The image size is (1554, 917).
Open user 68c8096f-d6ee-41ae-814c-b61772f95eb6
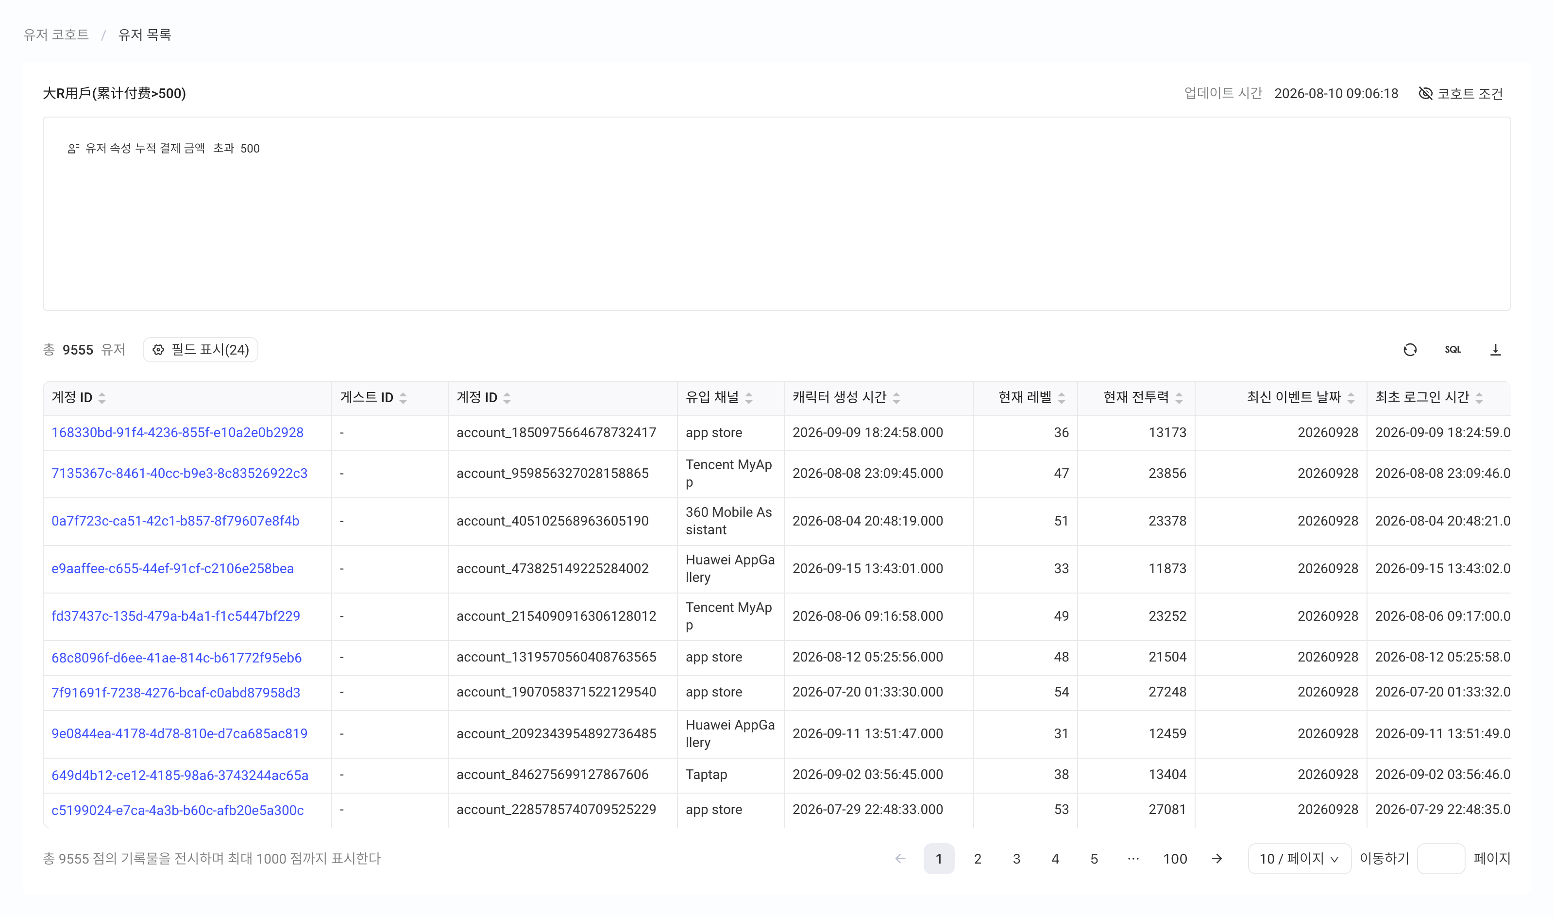coord(177,658)
